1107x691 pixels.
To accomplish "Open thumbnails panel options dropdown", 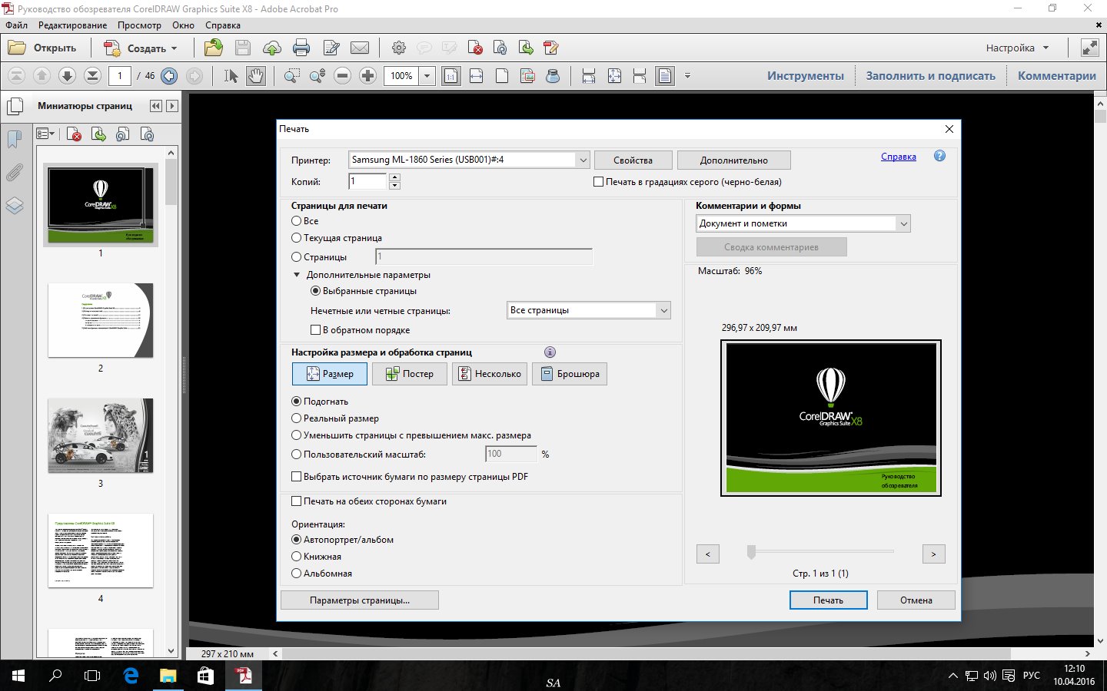I will (x=45, y=134).
